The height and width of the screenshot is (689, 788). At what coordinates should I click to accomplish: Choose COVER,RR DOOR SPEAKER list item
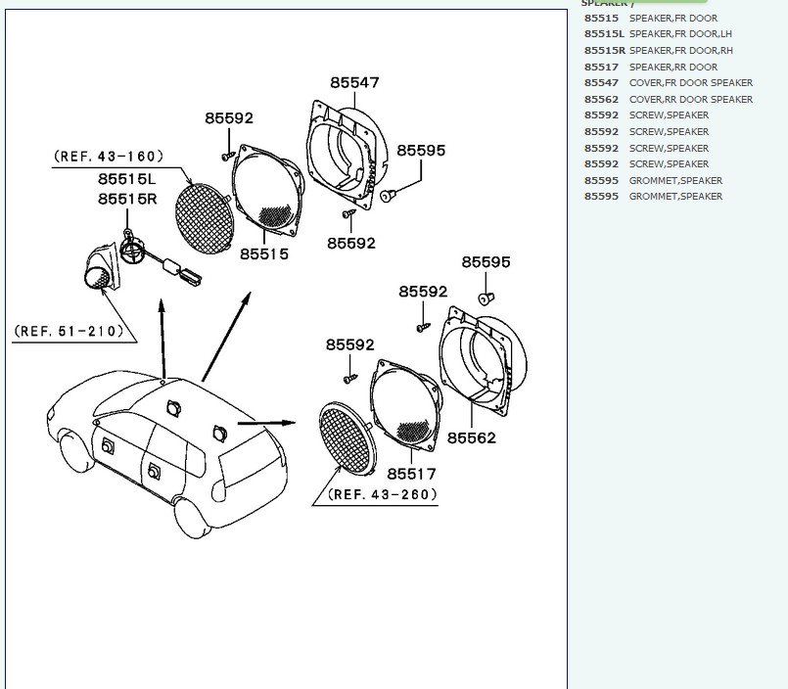(x=690, y=100)
